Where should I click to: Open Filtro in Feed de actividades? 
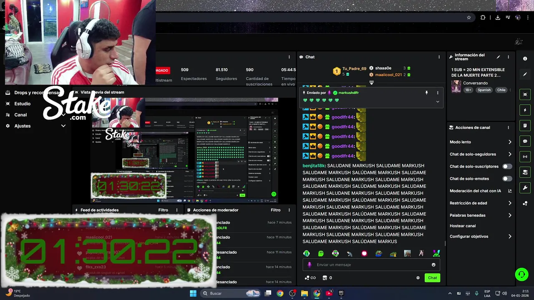tap(163, 210)
